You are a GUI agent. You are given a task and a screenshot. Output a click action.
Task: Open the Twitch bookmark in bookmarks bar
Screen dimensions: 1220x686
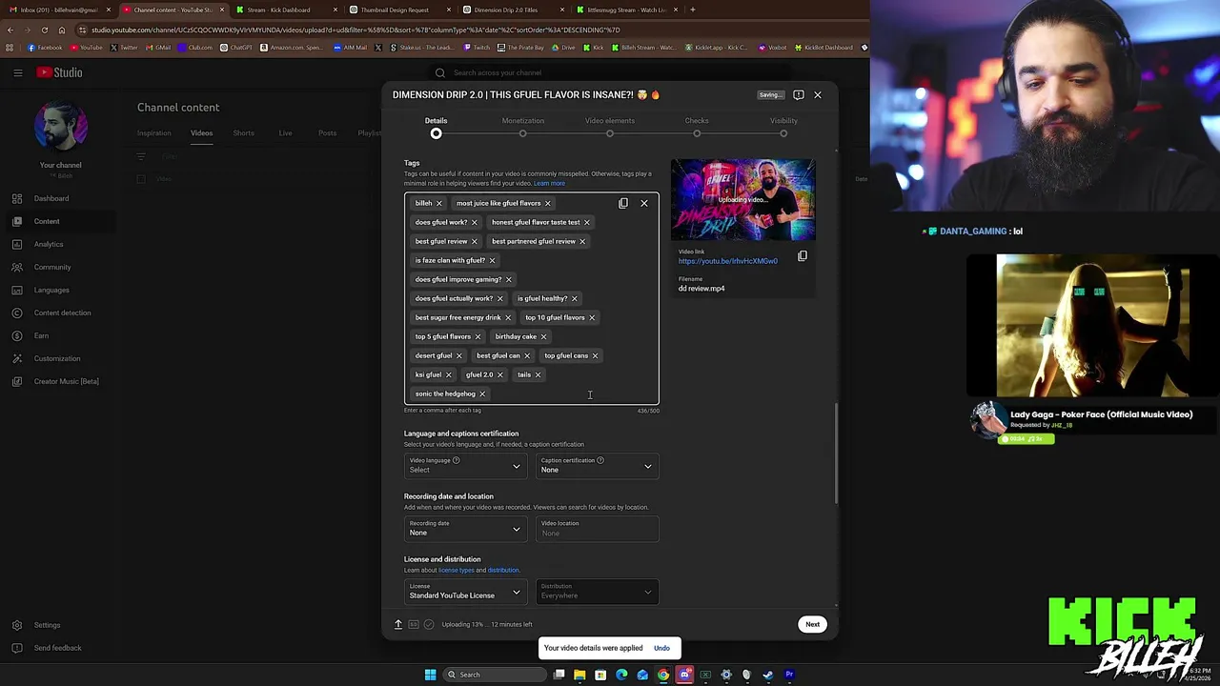pyautogui.click(x=477, y=47)
